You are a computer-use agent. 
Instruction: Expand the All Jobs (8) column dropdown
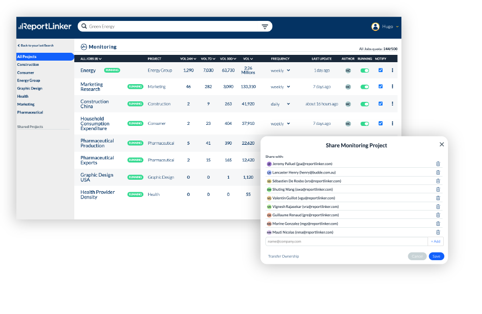click(91, 59)
